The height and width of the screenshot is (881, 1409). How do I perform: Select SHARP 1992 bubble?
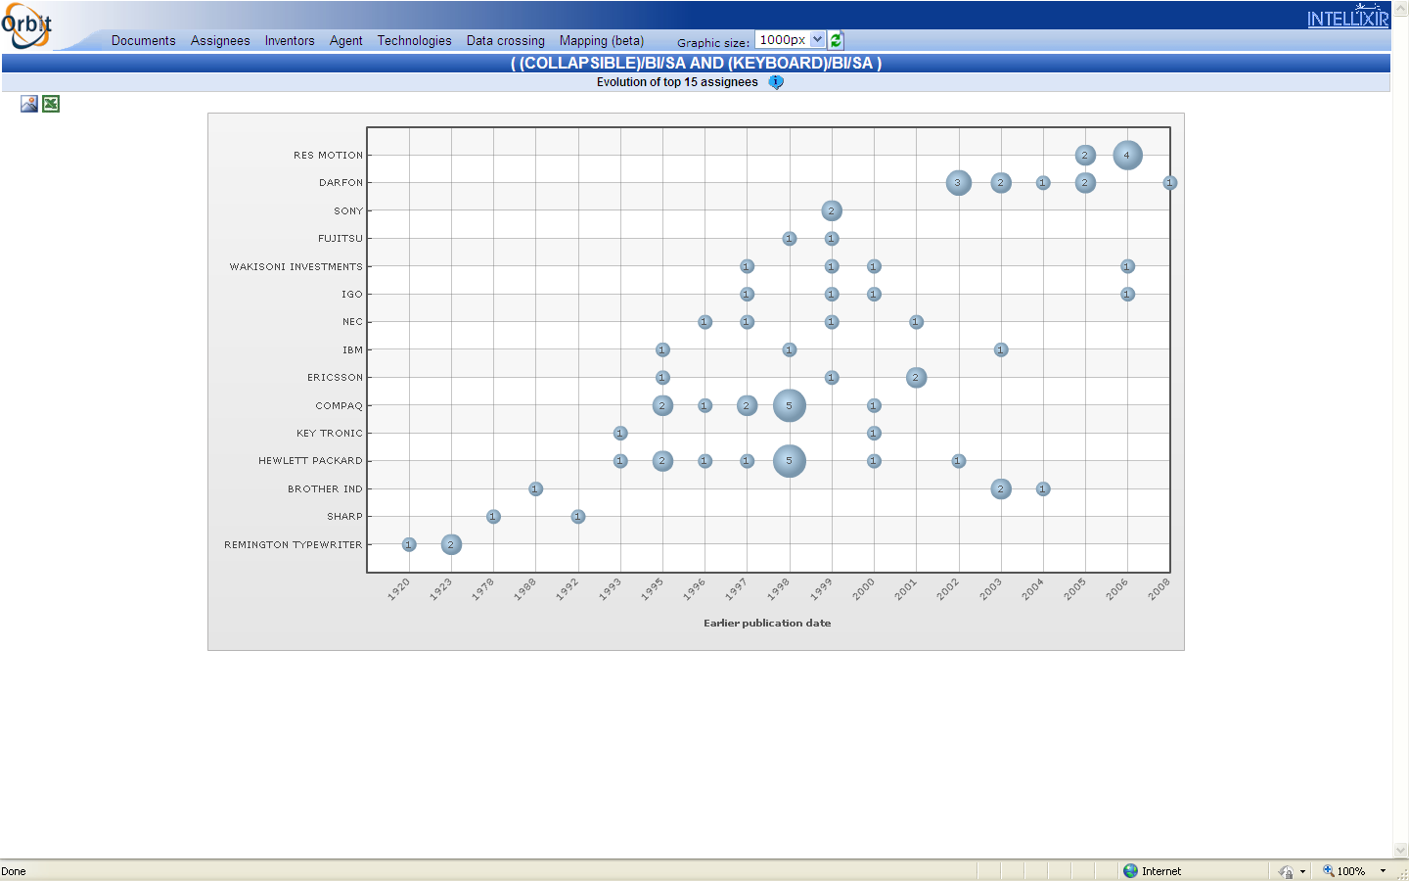click(578, 517)
